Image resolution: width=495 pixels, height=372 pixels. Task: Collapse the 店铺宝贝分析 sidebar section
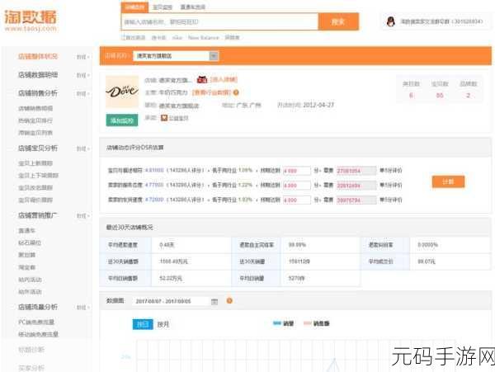pyautogui.click(x=83, y=148)
